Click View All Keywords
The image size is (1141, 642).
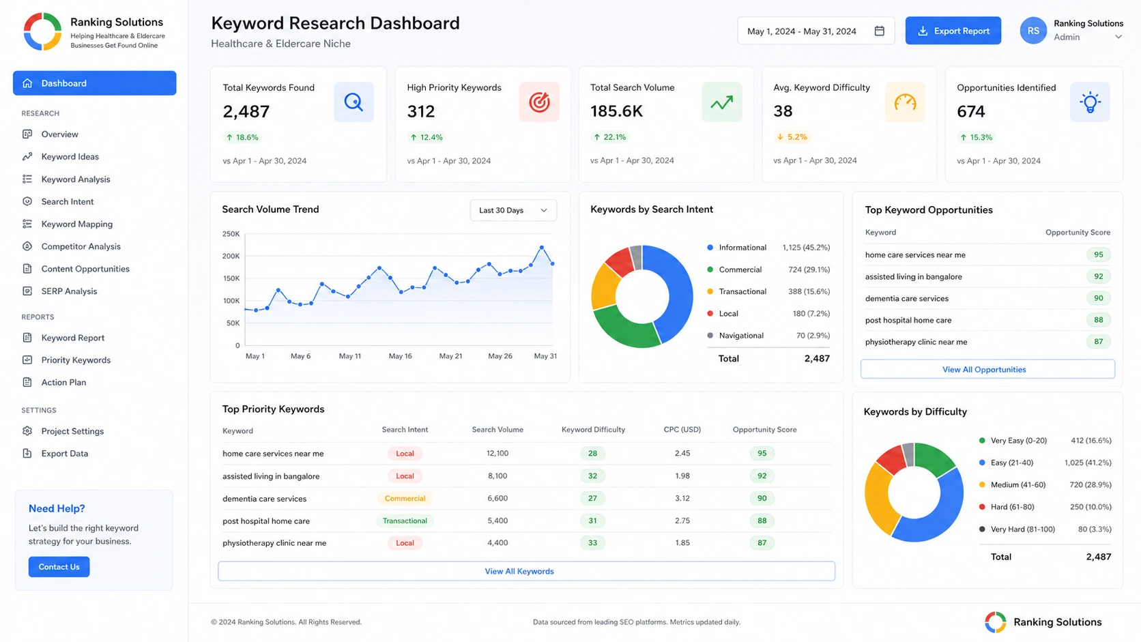pyautogui.click(x=526, y=571)
